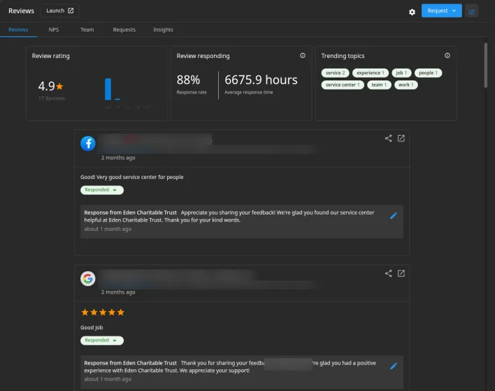Viewport: 495px width, 391px height.
Task: Click the 88% response rate value
Action: (188, 80)
